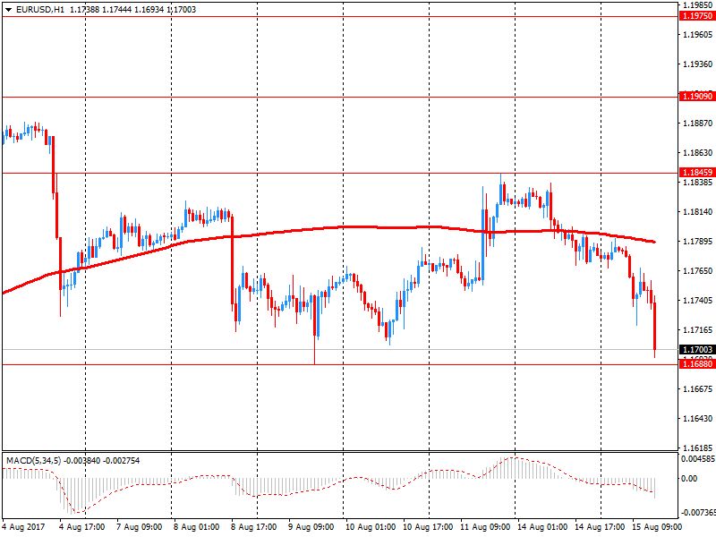
Task: Select the red horizontal line at 1.16880
Action: [340, 364]
